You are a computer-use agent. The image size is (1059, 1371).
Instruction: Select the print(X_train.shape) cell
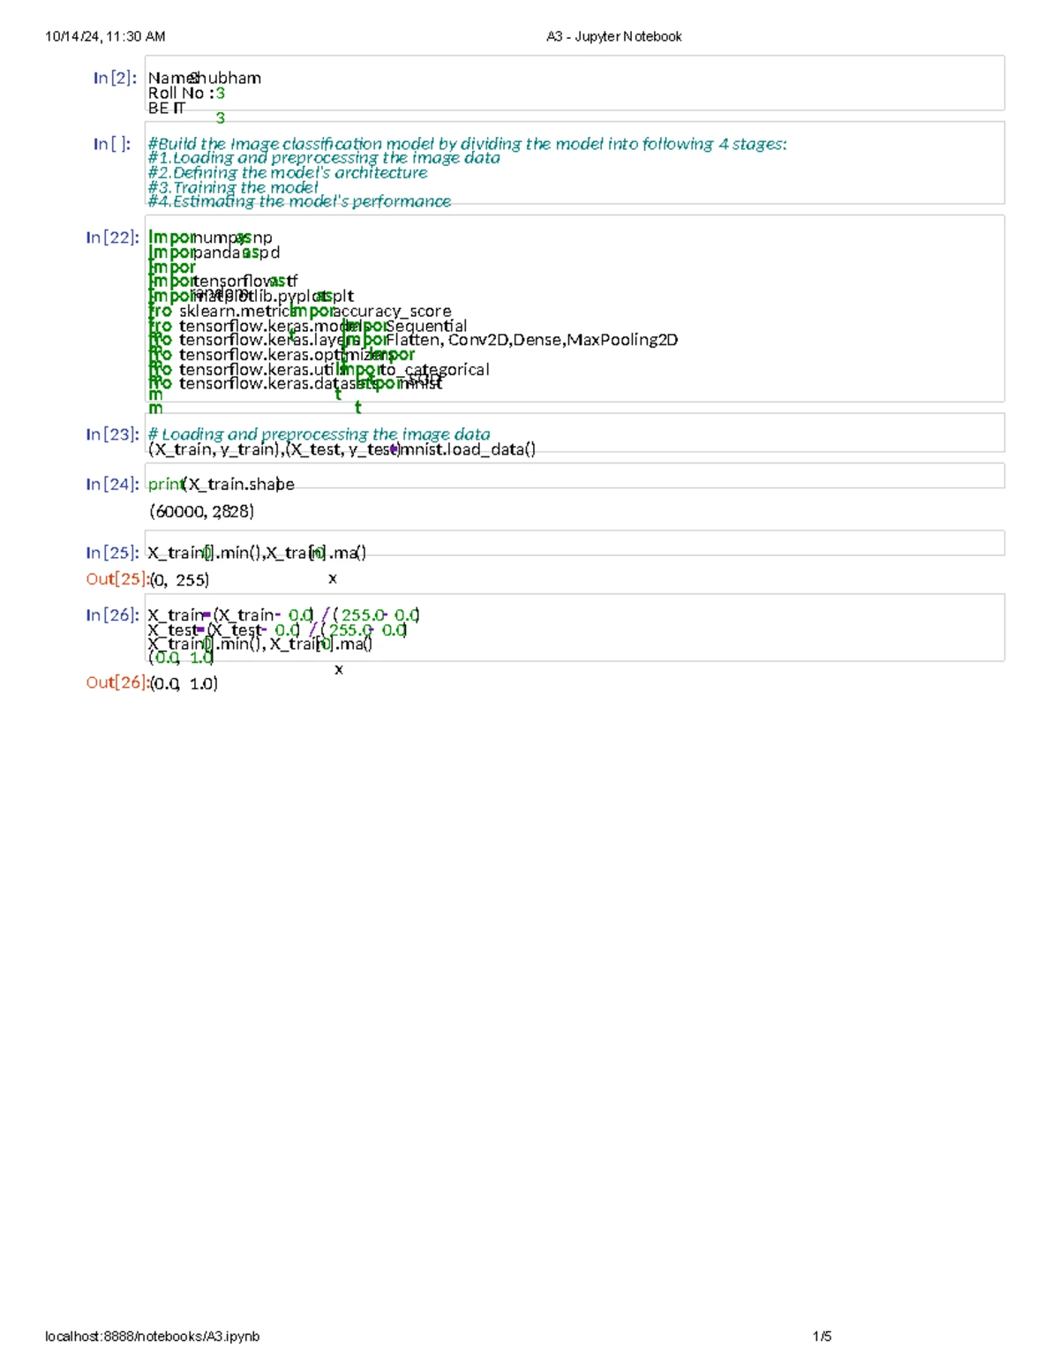pos(575,476)
